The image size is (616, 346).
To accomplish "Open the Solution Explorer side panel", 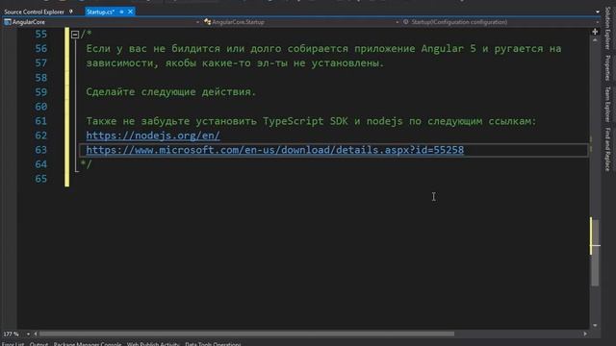I will (x=607, y=28).
